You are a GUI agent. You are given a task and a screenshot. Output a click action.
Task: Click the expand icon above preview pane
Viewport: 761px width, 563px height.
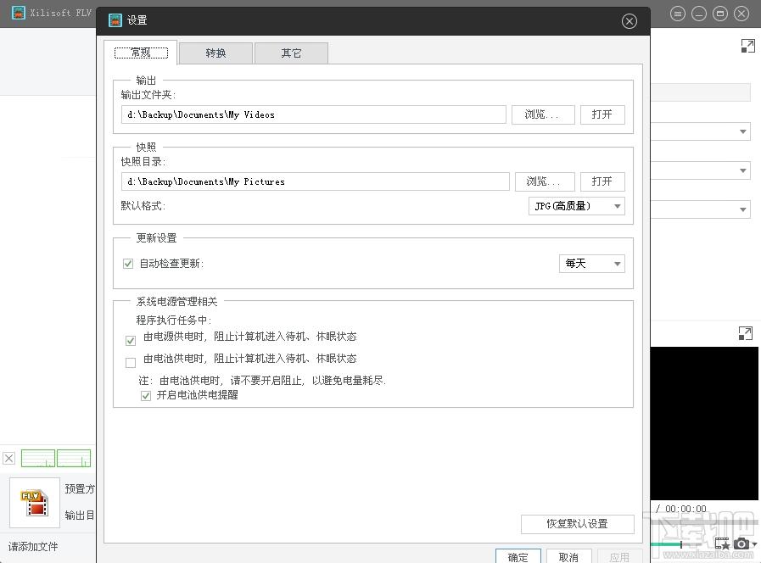pos(746,333)
